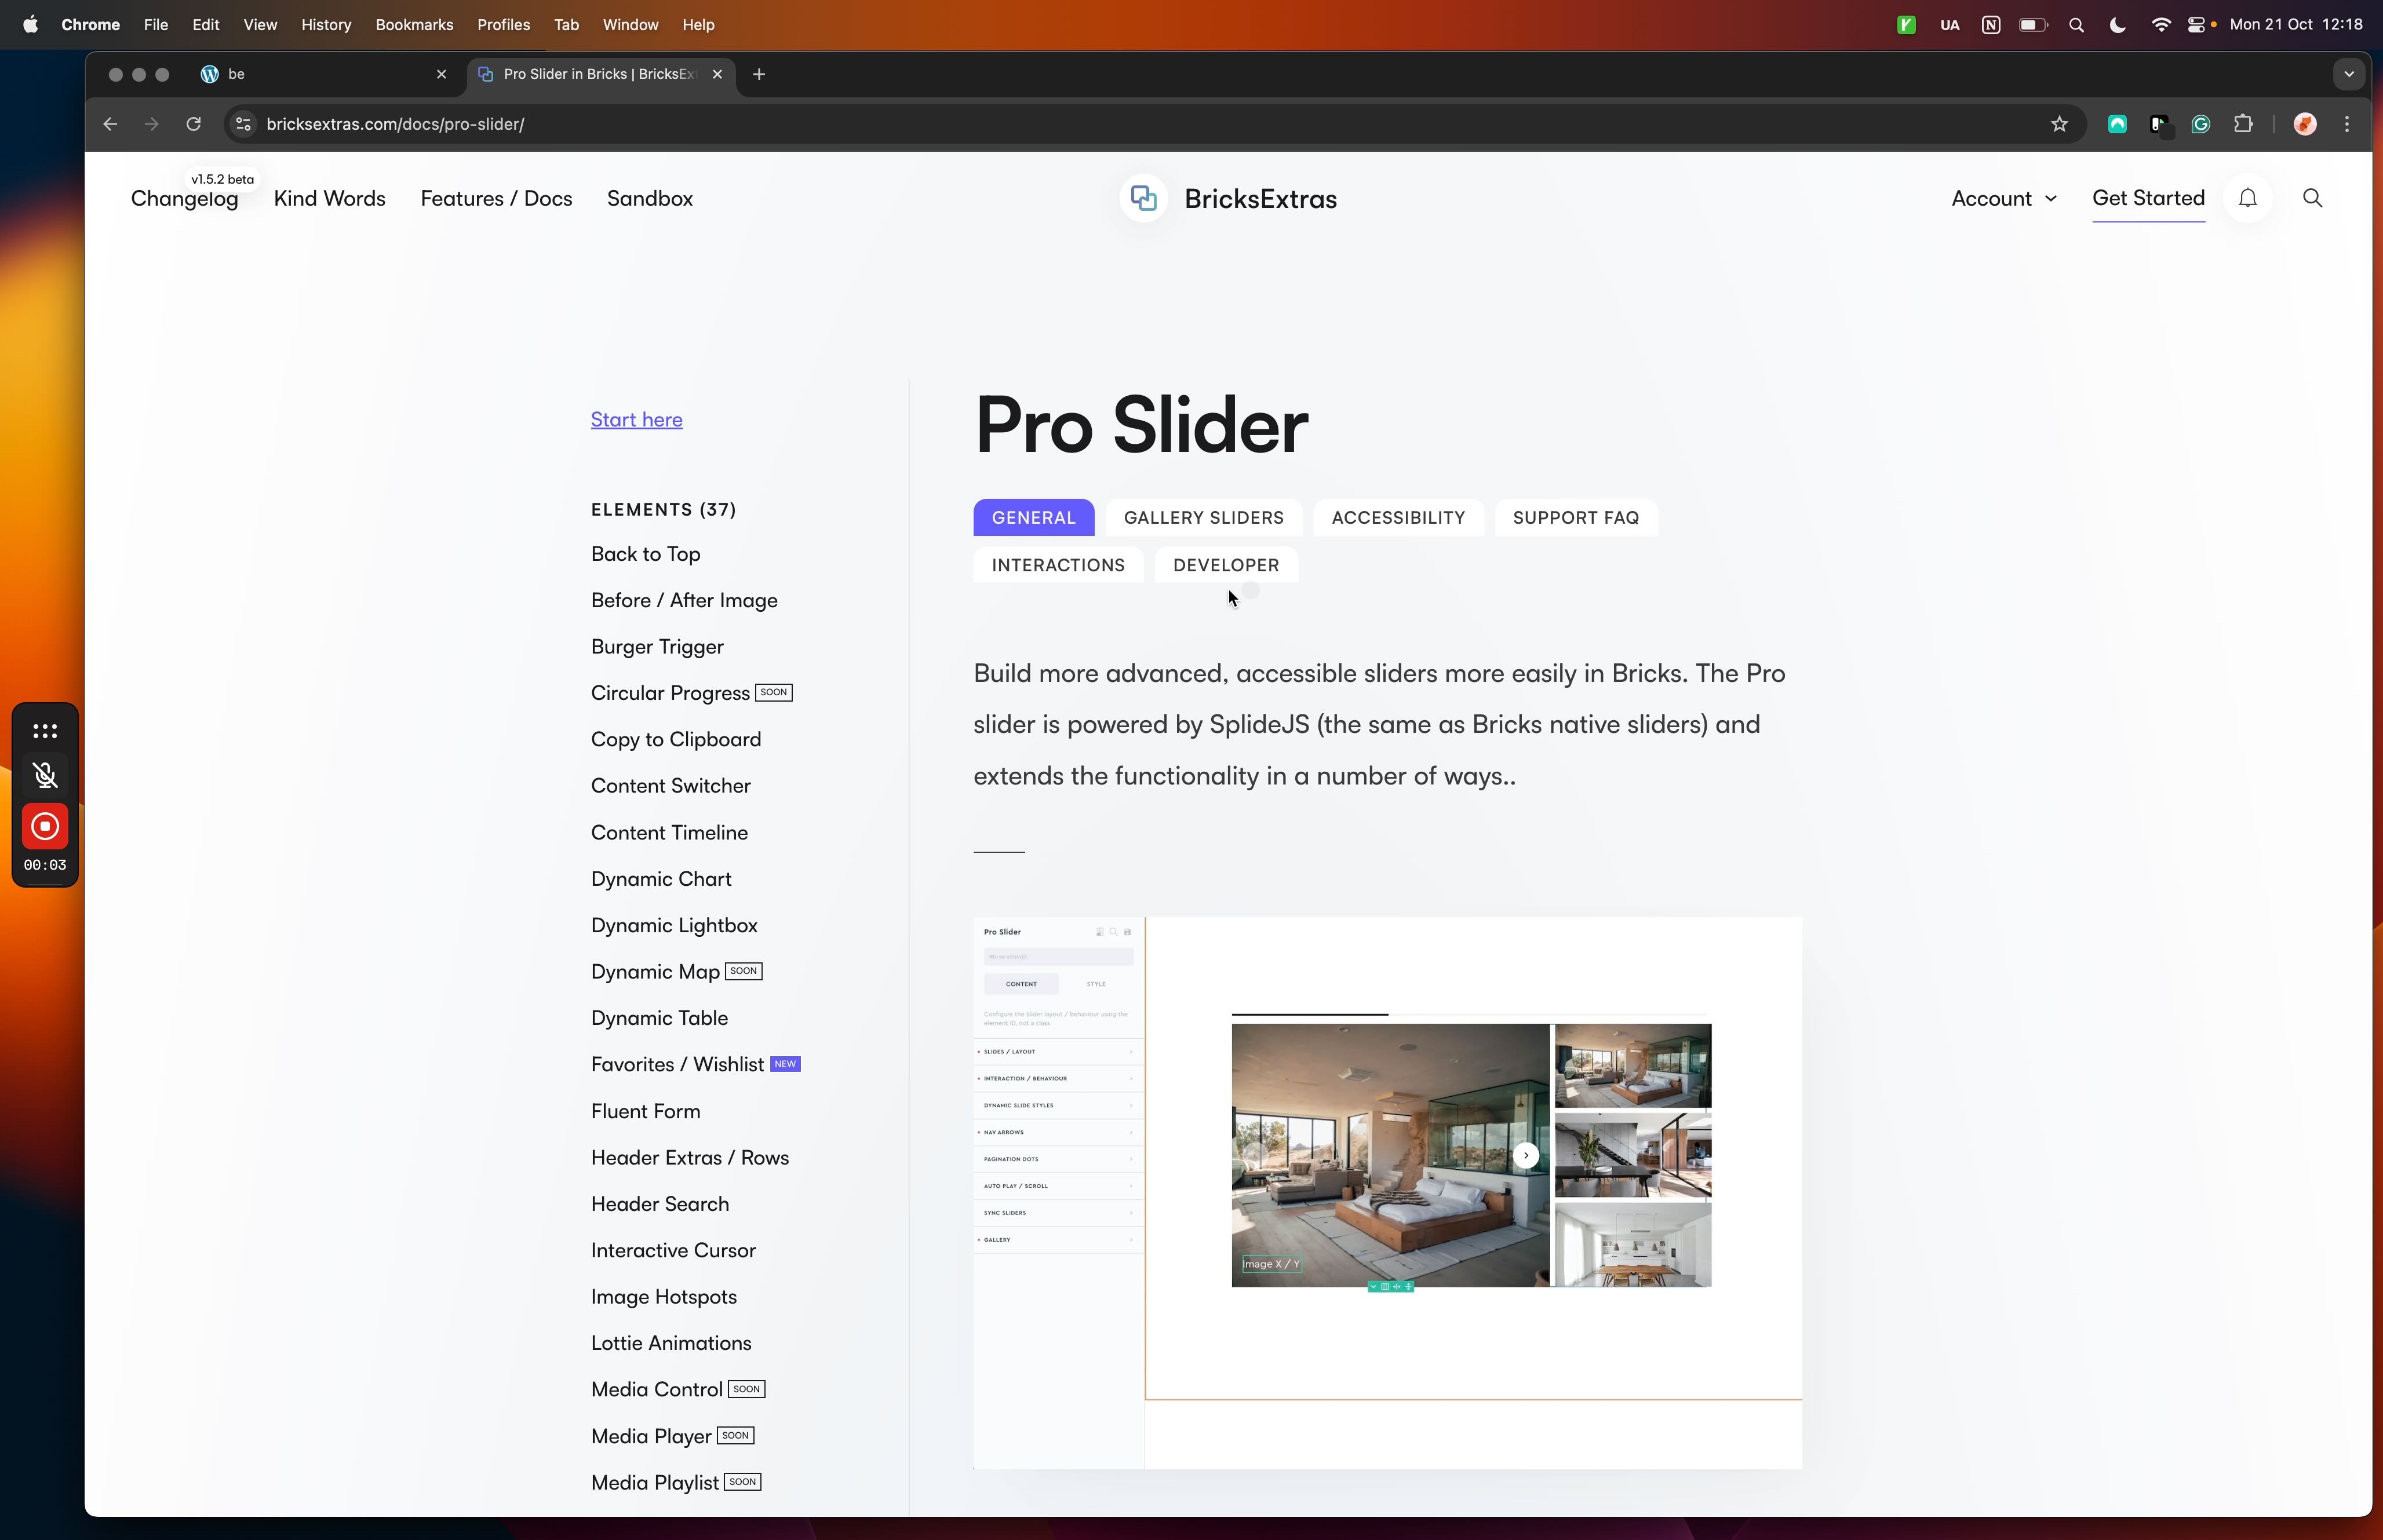
Task: Switch to GALLERY SLIDERS tab
Action: [1203, 518]
